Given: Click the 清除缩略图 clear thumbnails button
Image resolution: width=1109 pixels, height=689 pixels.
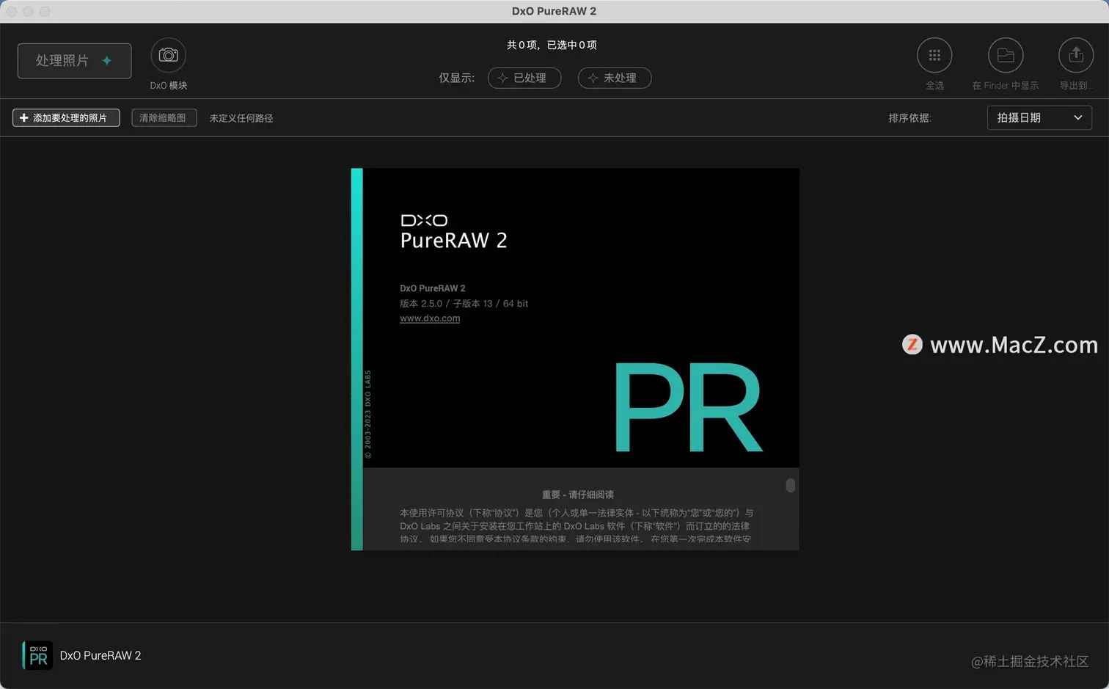Looking at the screenshot, I should tap(164, 118).
